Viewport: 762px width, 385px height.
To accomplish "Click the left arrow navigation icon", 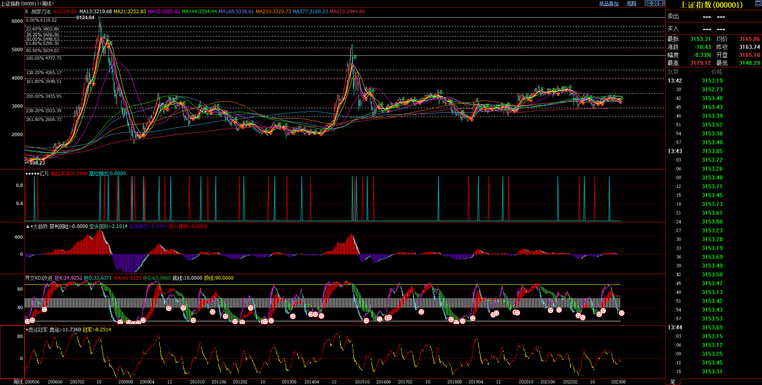I will [648, 3].
